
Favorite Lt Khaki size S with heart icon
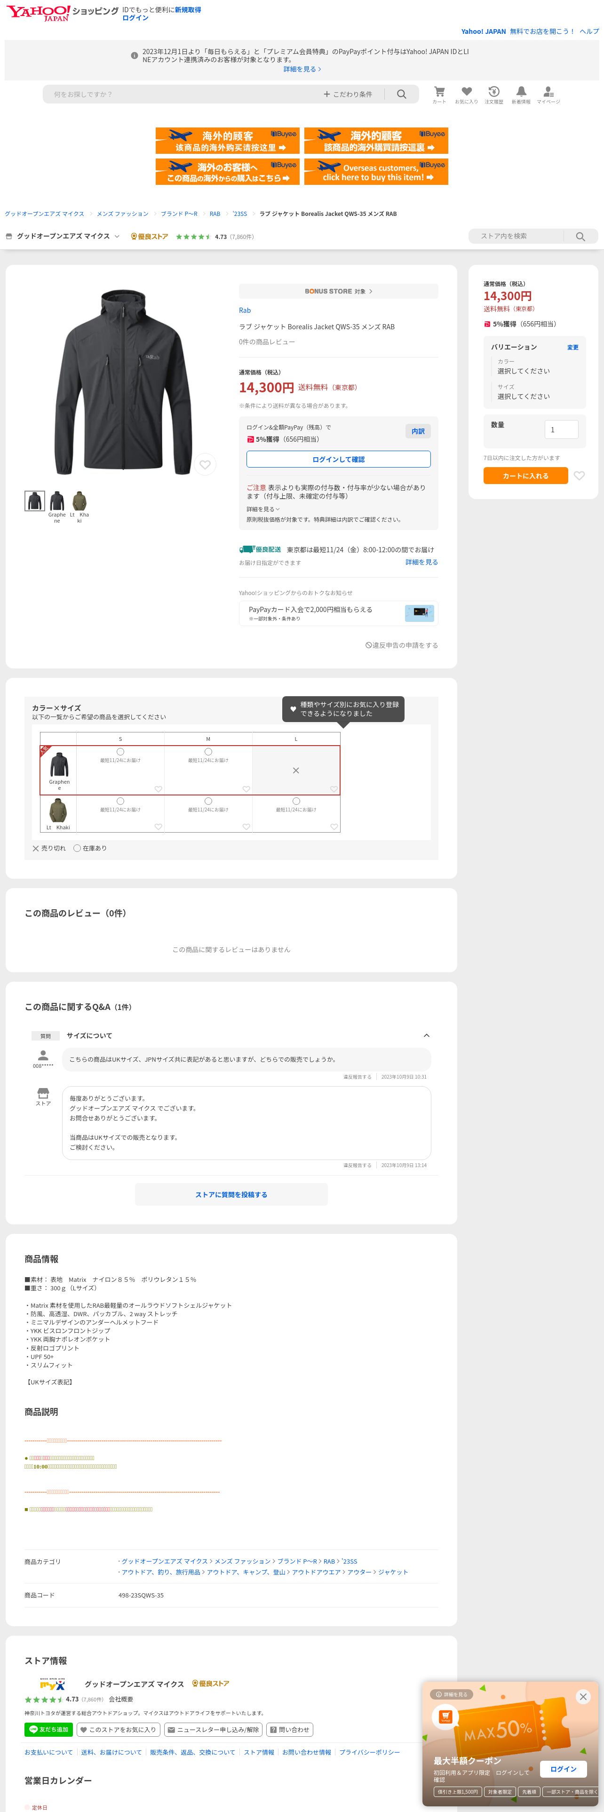(x=158, y=827)
